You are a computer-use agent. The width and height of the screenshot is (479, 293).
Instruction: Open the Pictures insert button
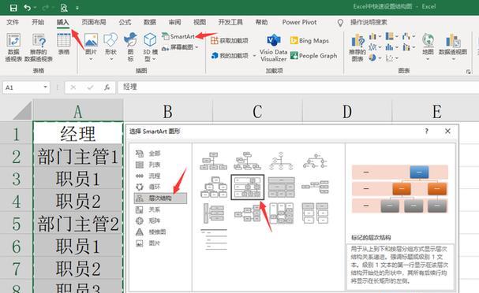(91, 46)
